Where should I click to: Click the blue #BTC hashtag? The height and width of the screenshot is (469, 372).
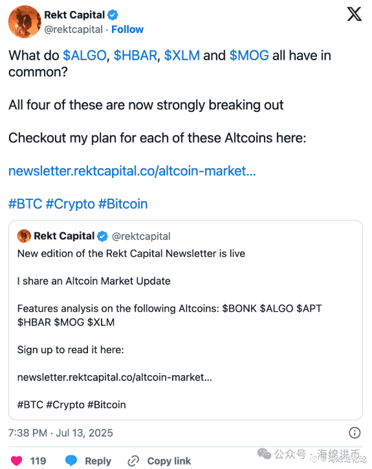25,204
